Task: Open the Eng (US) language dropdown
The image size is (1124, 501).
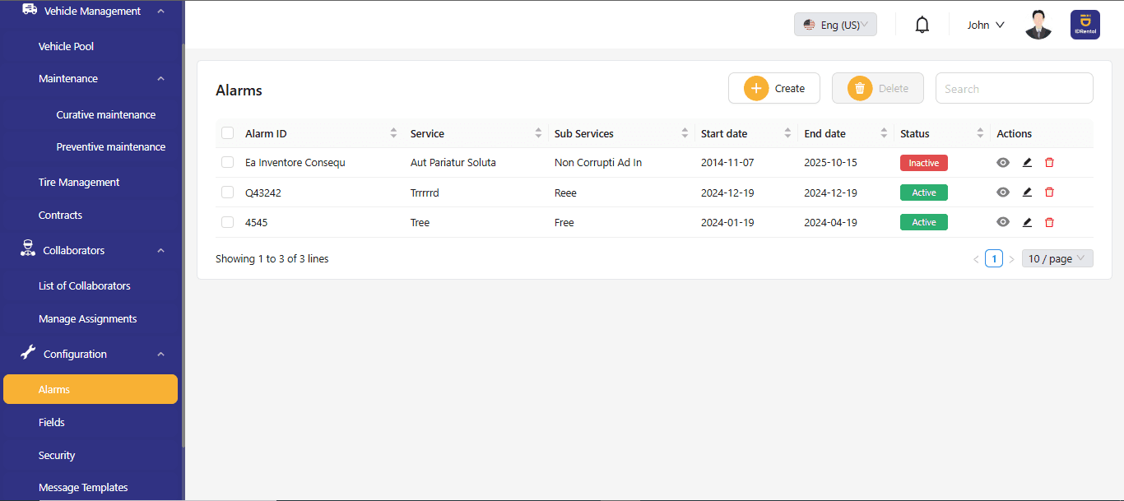Action: point(835,25)
